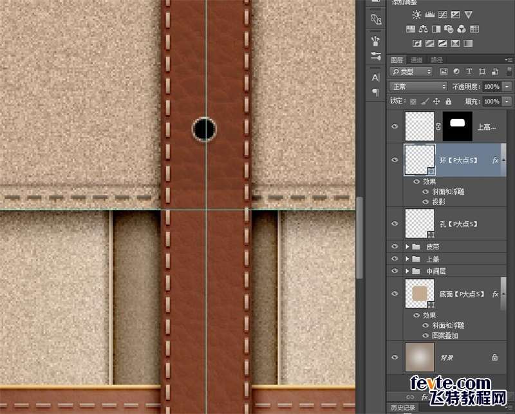Open the 正常 blend mode dropdown
This screenshot has height=414, width=515.
(x=419, y=87)
